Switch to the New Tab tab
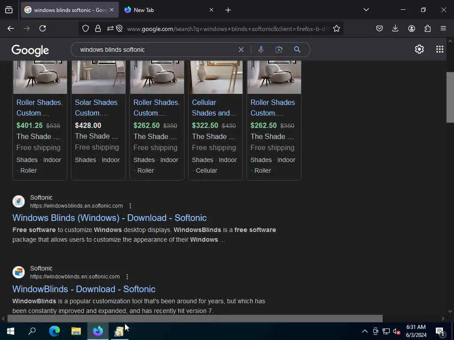This screenshot has width=454, height=340. click(169, 10)
